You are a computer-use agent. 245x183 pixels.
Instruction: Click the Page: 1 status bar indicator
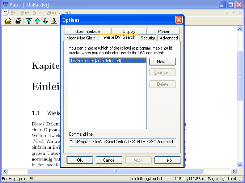click(x=222, y=179)
